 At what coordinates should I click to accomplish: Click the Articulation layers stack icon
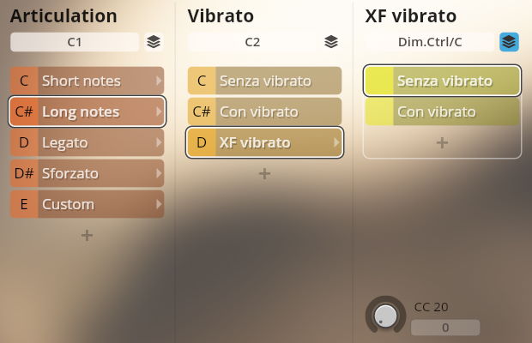[x=153, y=41]
